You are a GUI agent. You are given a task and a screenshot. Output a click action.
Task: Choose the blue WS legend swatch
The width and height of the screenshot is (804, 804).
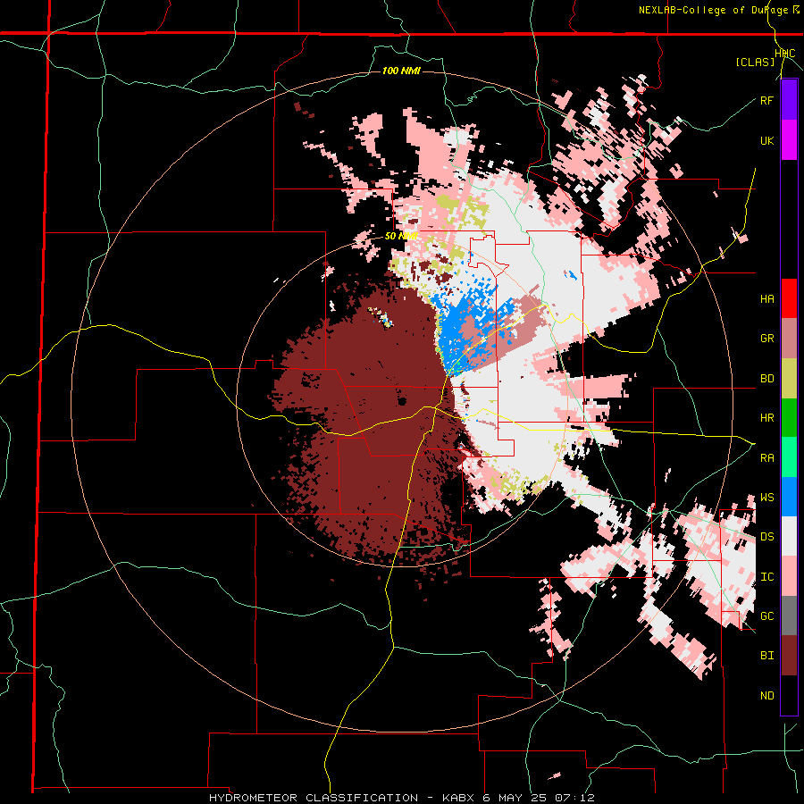[x=789, y=497]
